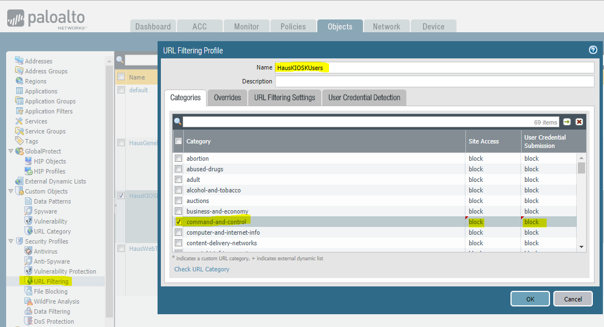
Task: Click the OK button
Action: point(530,299)
